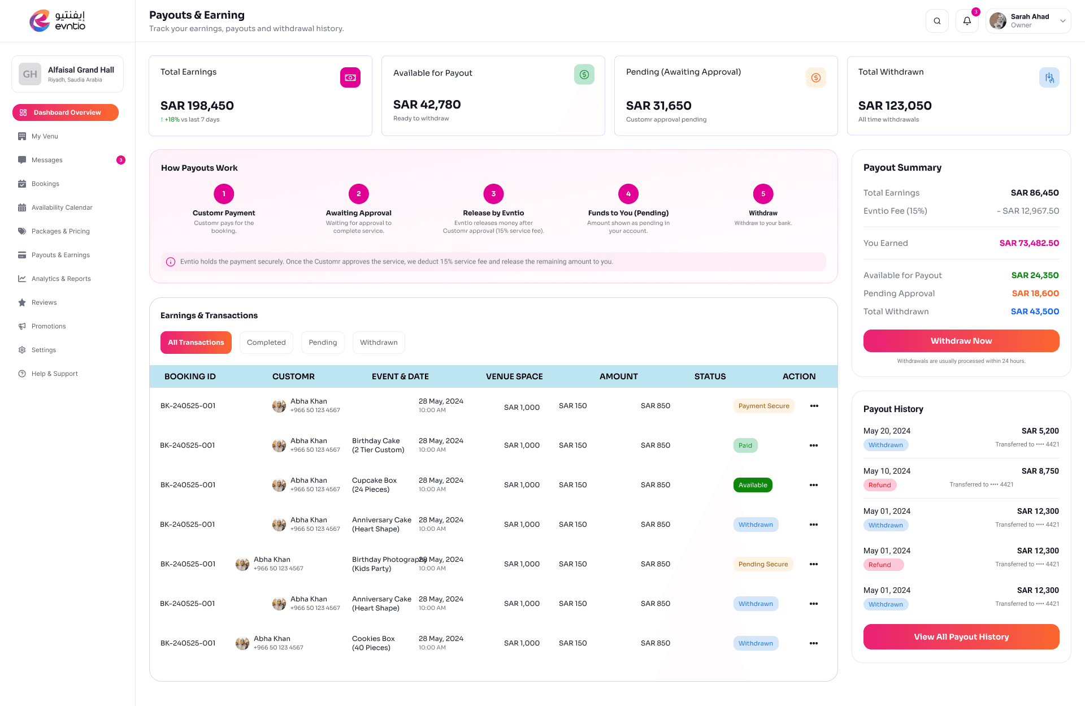Click the Paid status badge
The height and width of the screenshot is (706, 1085).
(745, 445)
